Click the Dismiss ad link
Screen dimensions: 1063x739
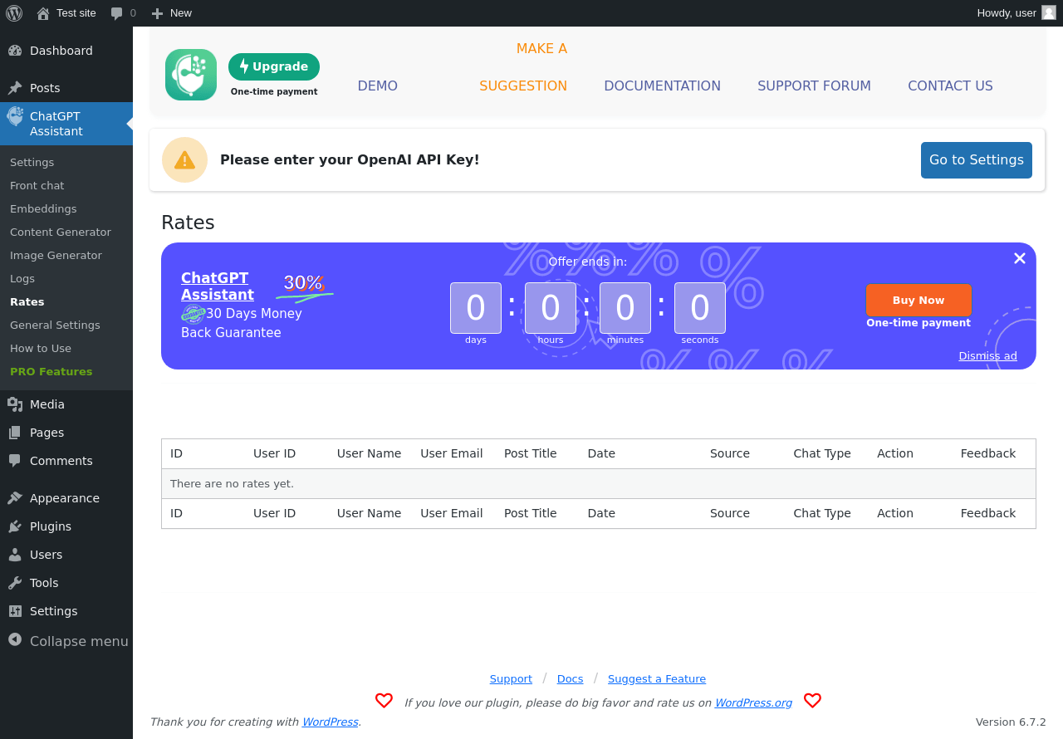pos(987,356)
